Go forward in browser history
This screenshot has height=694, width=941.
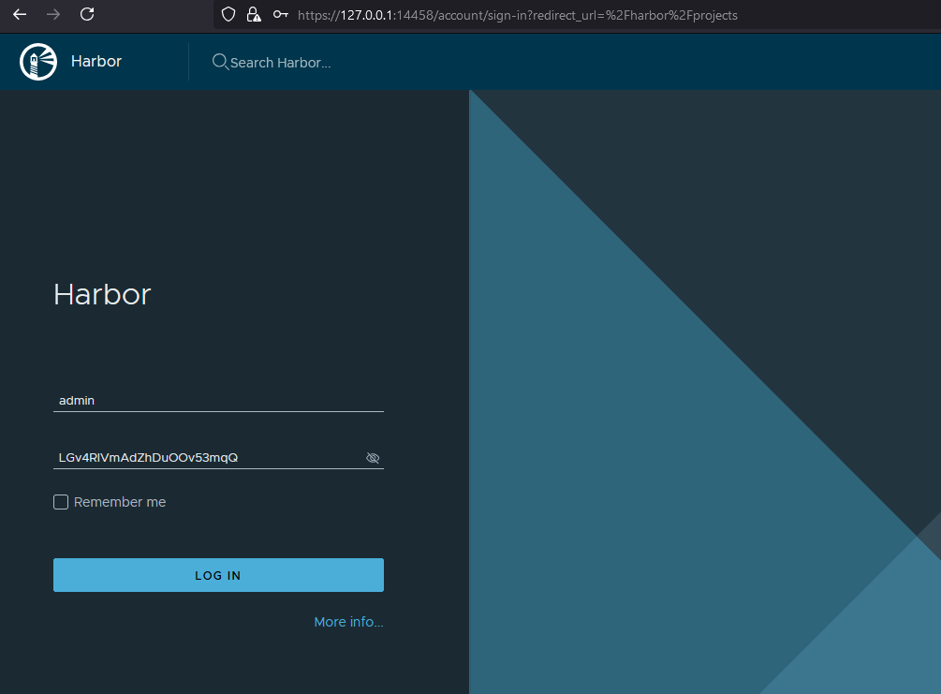(53, 14)
